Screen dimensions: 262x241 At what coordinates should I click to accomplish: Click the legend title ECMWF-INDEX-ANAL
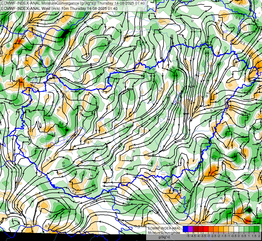pos(164,228)
